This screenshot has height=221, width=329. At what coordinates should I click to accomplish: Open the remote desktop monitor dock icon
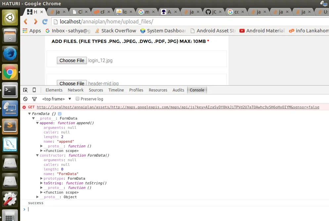pos(10,108)
